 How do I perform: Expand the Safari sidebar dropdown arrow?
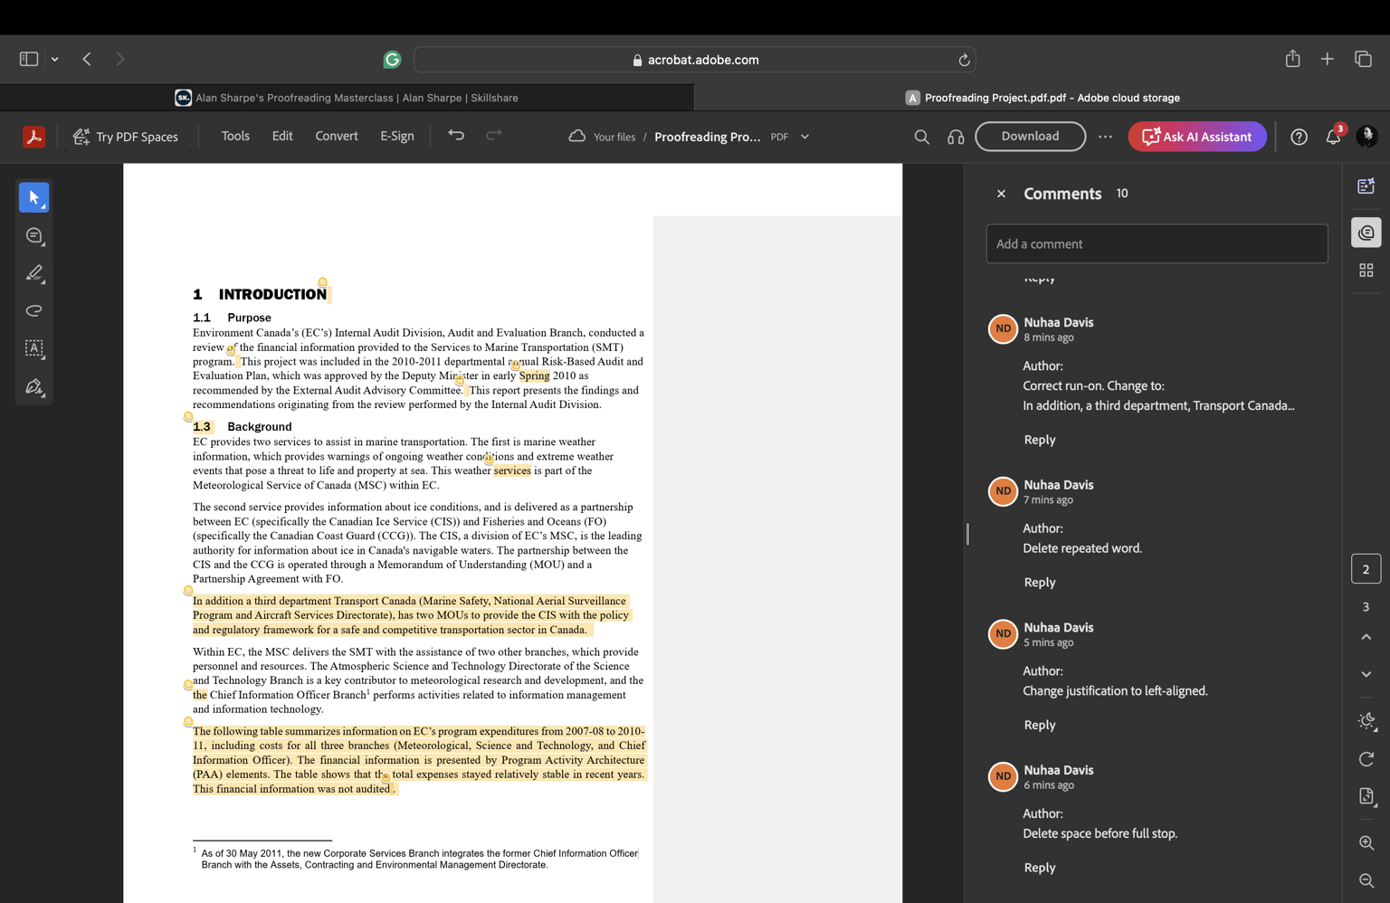(55, 59)
